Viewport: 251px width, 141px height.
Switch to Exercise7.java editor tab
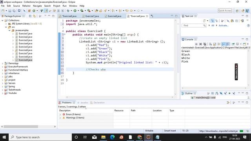tap(92, 16)
